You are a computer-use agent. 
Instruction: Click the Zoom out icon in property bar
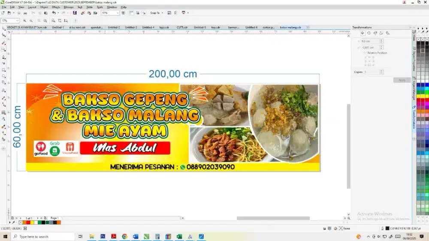coord(31,21)
